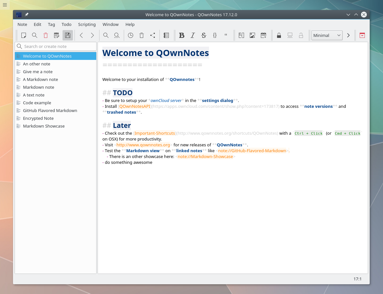This screenshot has height=294, width=383.
Task: Click the share note icon
Action: (x=153, y=35)
